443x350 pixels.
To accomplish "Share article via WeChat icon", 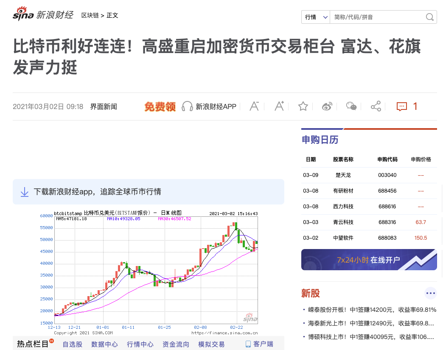I will 351,106.
